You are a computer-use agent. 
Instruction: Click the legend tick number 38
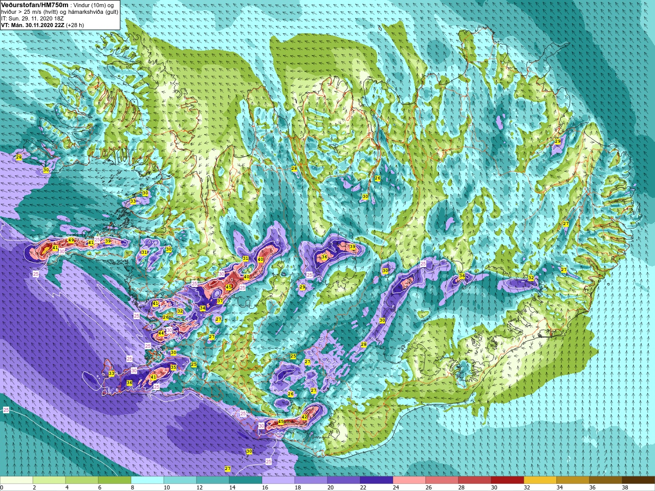tap(625, 487)
